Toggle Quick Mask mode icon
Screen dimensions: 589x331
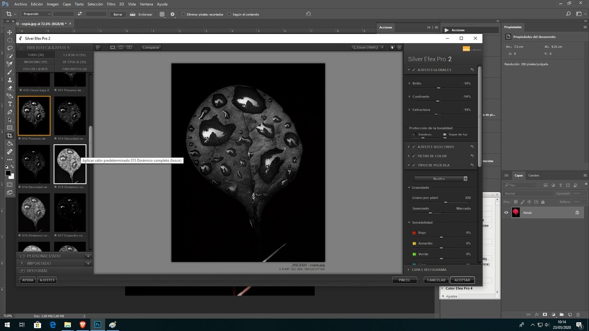pyautogui.click(x=10, y=185)
